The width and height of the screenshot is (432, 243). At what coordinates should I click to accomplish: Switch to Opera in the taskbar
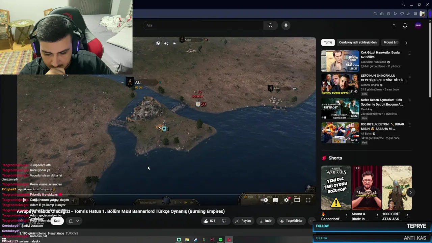tap(229, 240)
